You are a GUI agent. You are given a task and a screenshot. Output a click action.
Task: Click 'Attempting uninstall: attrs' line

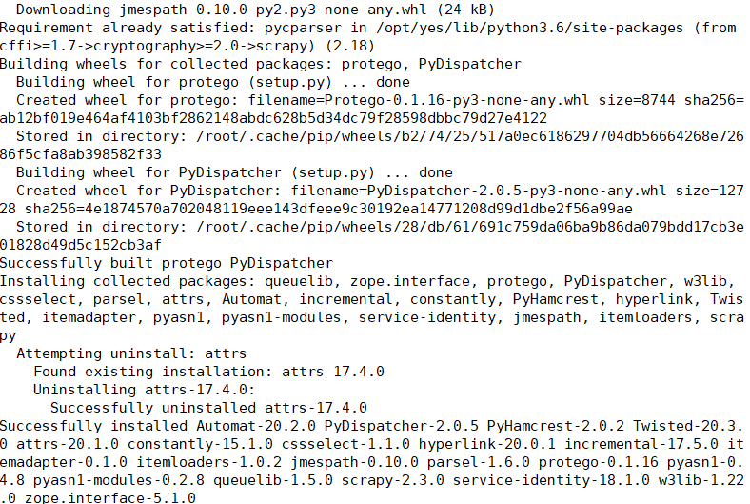click(131, 353)
